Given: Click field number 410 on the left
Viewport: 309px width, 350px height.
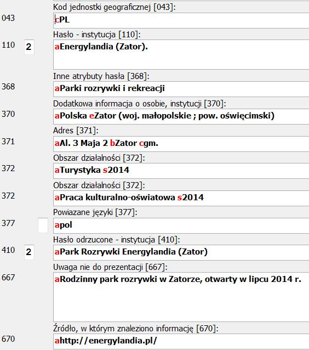Looking at the screenshot, I should (x=8, y=250).
